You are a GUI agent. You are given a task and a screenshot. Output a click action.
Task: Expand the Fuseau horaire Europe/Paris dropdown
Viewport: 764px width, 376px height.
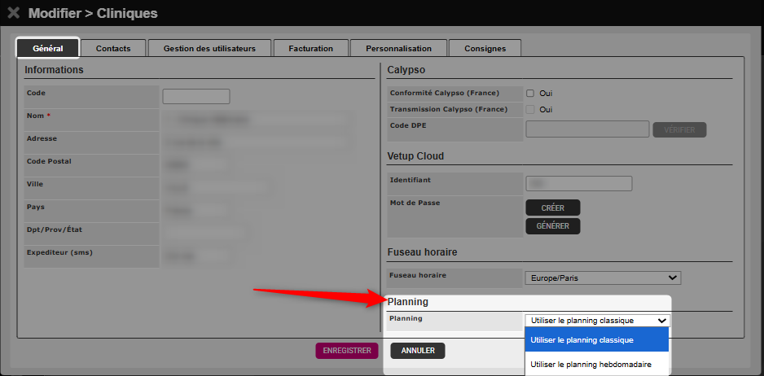pos(603,278)
